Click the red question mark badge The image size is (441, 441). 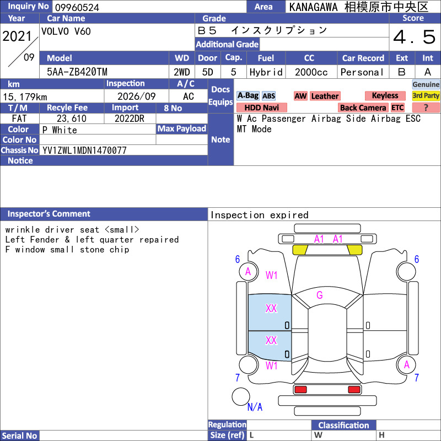(x=426, y=107)
